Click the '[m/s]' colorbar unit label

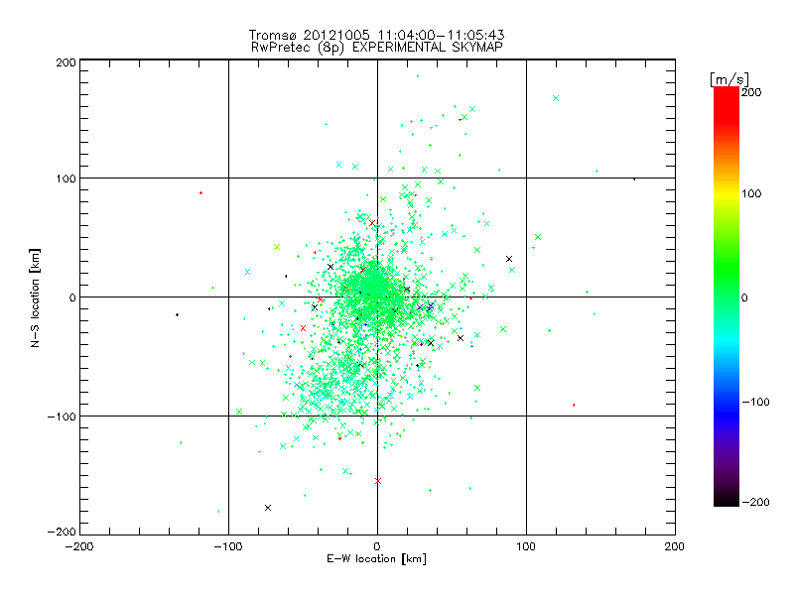(x=729, y=79)
